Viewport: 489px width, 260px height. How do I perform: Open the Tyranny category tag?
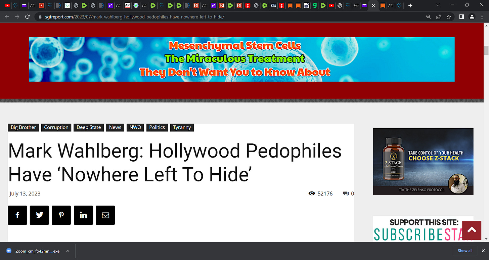click(x=182, y=127)
